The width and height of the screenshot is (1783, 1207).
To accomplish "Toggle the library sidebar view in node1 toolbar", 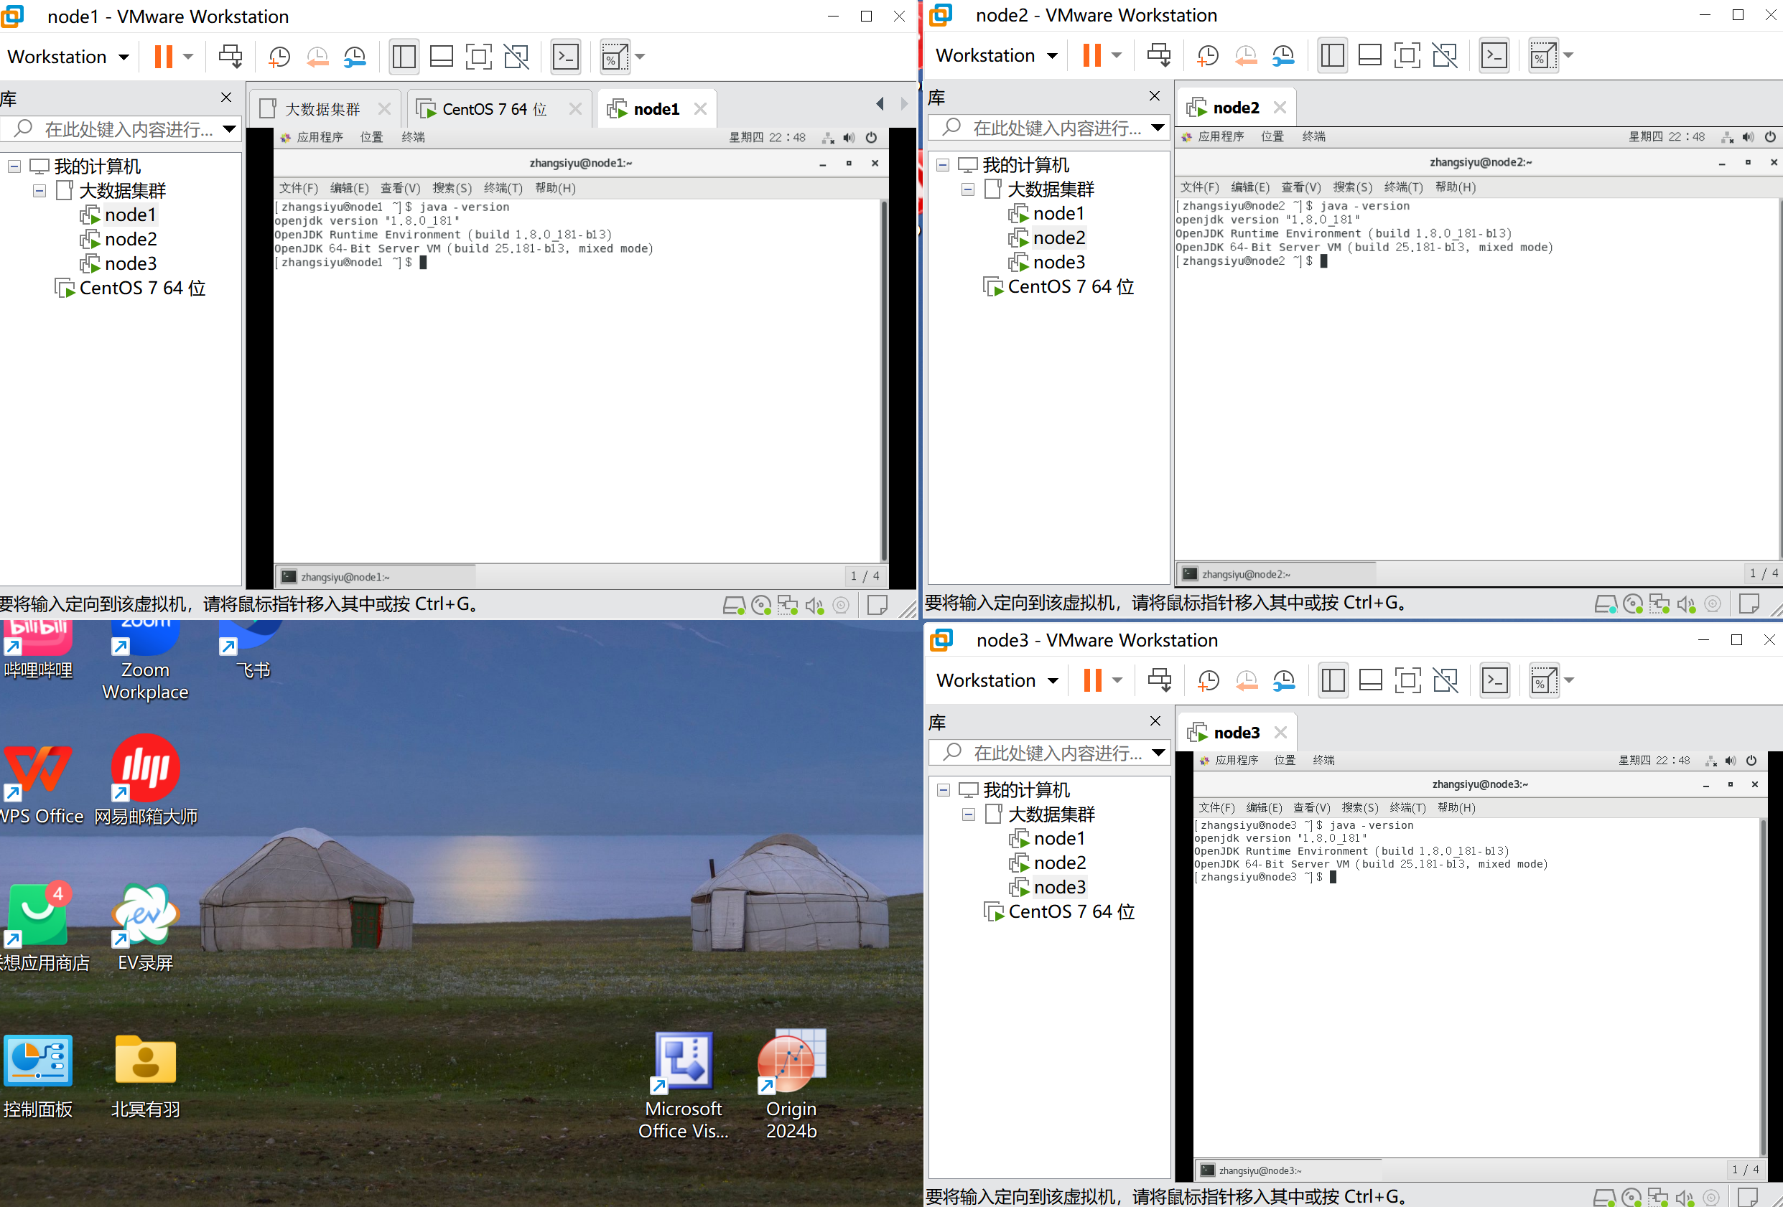I will point(404,57).
